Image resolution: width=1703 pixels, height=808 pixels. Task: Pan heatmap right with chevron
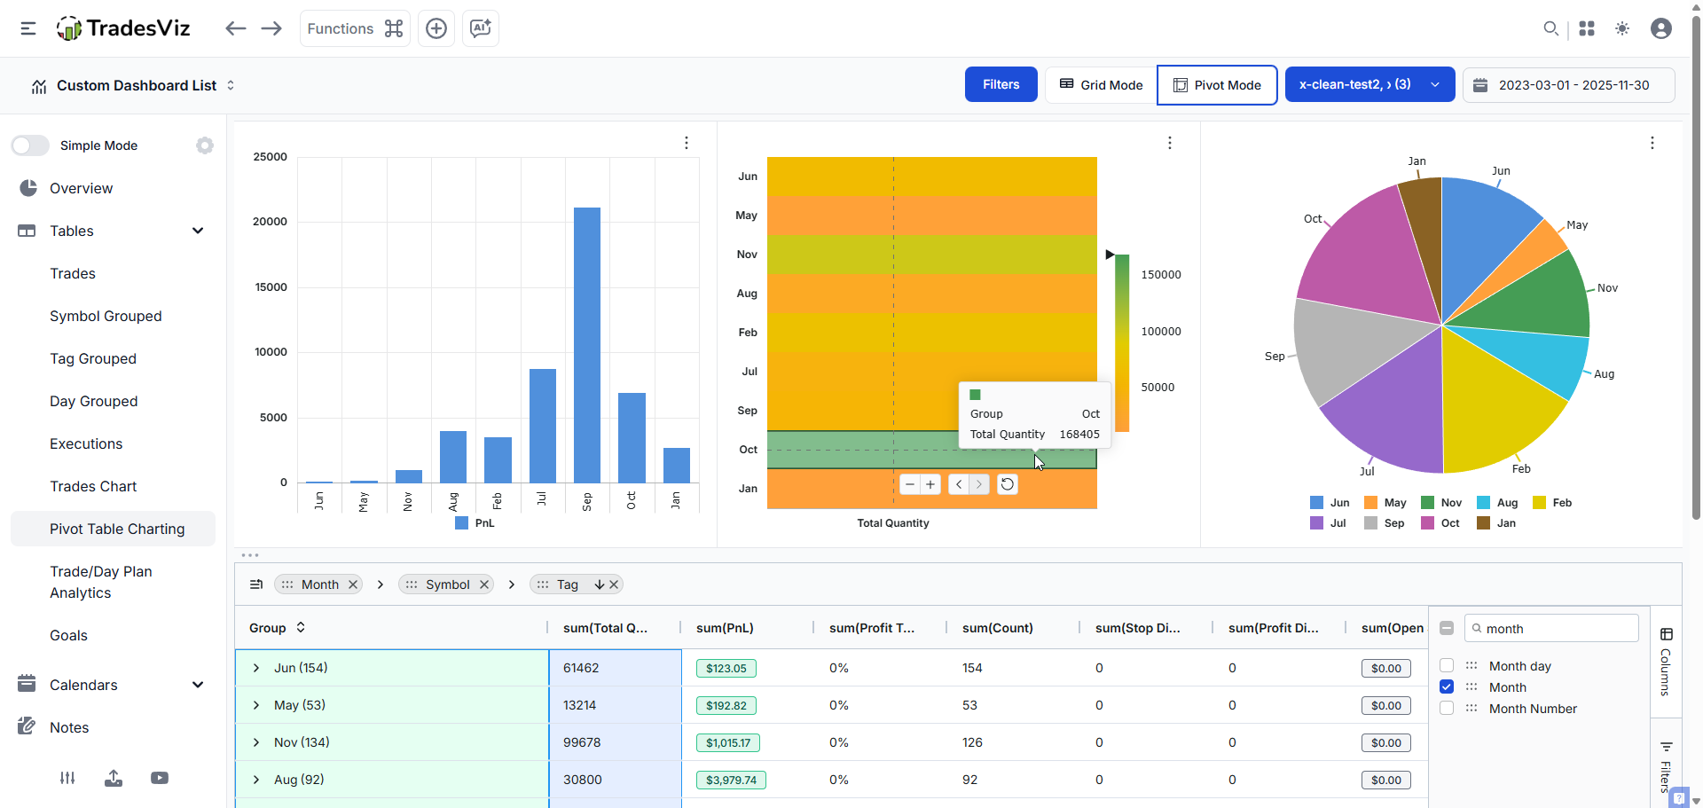click(x=979, y=484)
